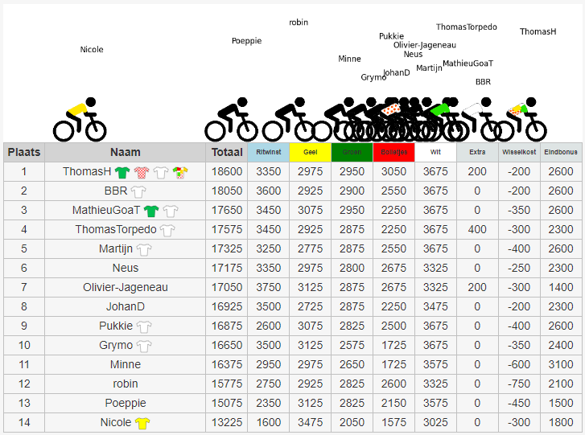Click the white jersey icon next to BBR
Screen dimensions: 585x435
click(138, 191)
